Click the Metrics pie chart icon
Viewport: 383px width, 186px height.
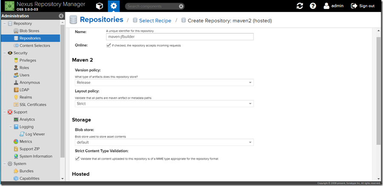[x=16, y=141]
